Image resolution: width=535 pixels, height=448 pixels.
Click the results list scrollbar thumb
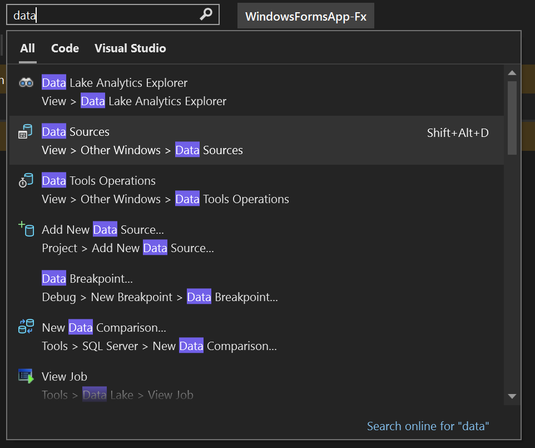coord(512,117)
